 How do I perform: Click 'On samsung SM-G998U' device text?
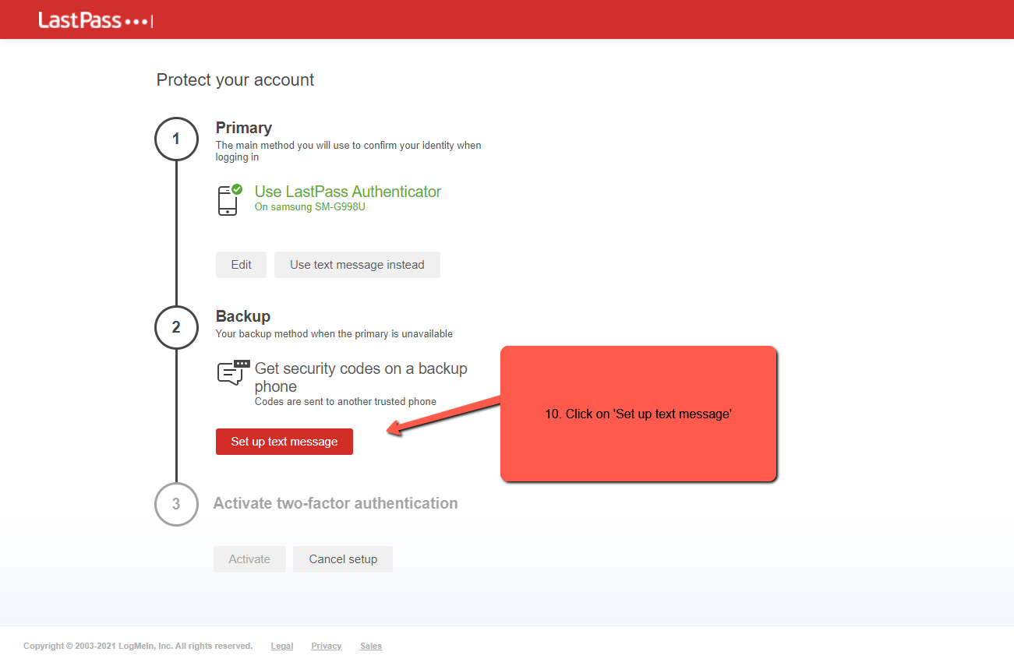point(310,207)
